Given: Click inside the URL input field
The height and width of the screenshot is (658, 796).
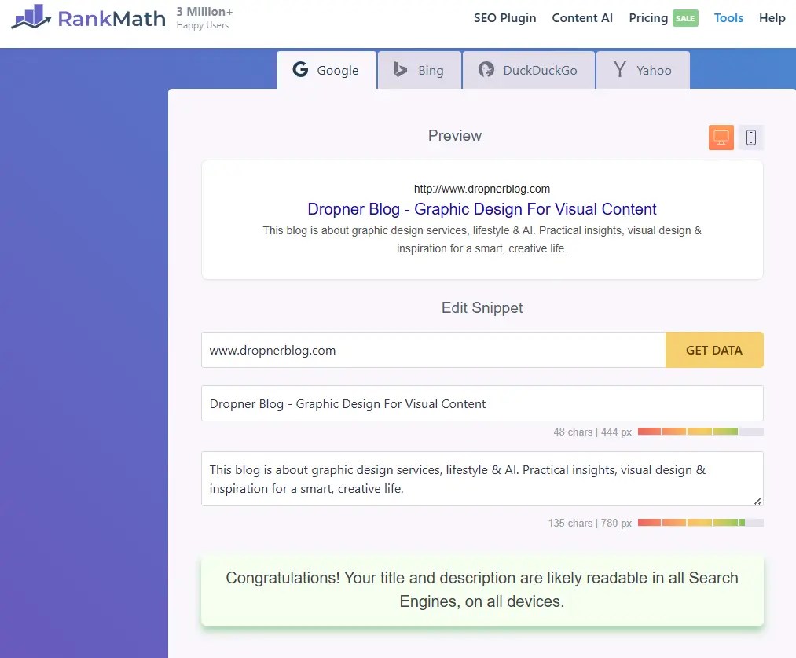Looking at the screenshot, I should coord(432,350).
